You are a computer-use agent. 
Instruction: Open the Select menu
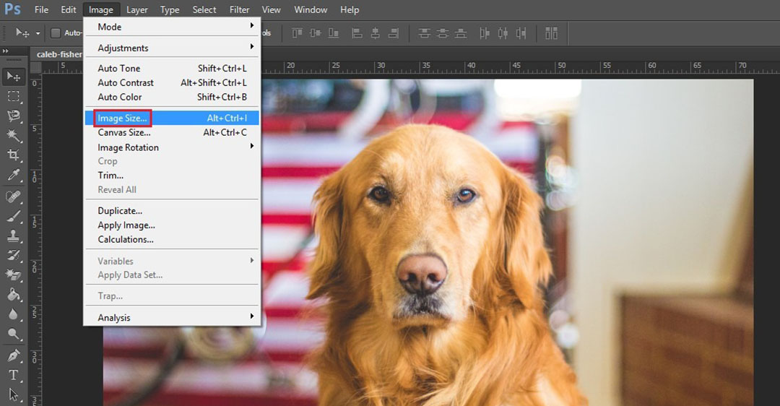204,9
